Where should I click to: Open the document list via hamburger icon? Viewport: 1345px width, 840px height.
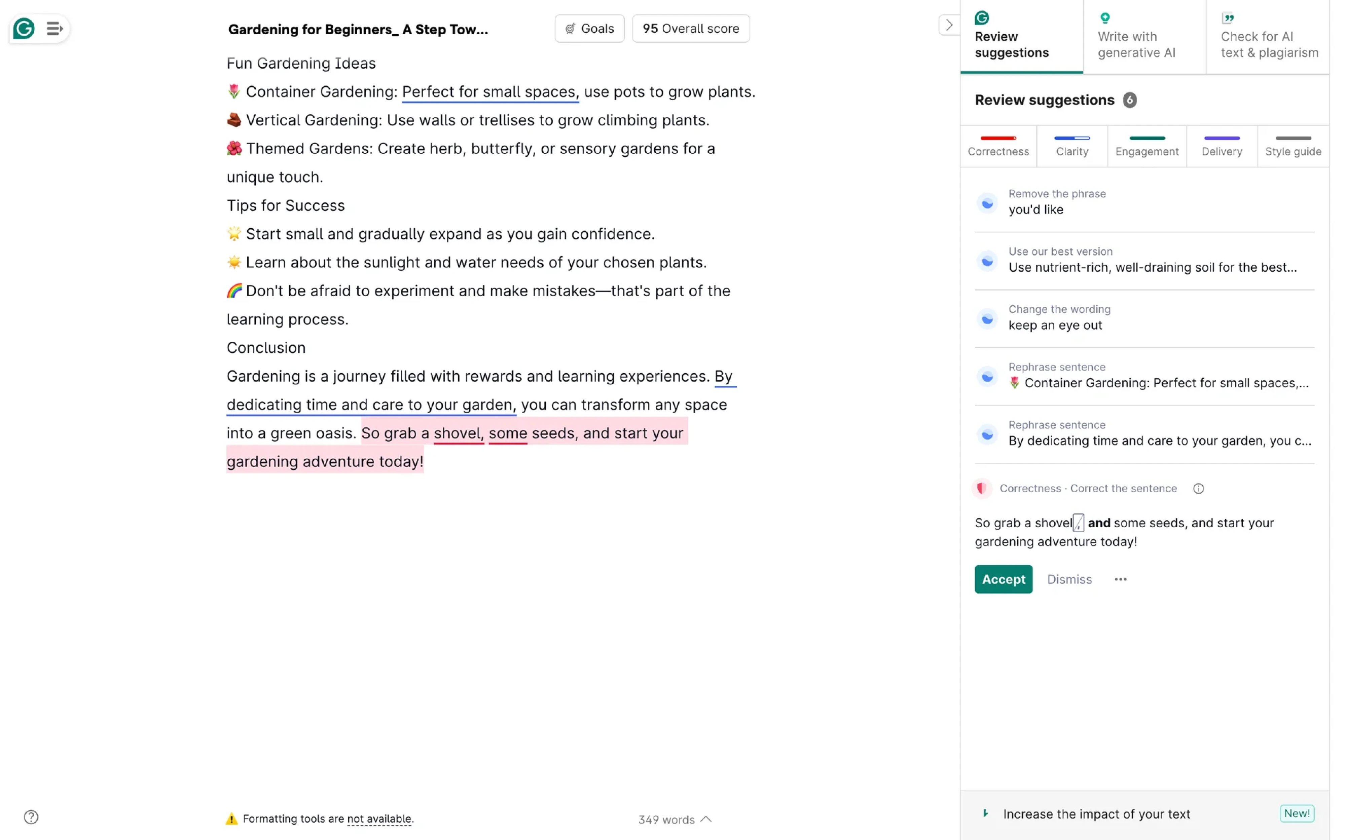54,28
